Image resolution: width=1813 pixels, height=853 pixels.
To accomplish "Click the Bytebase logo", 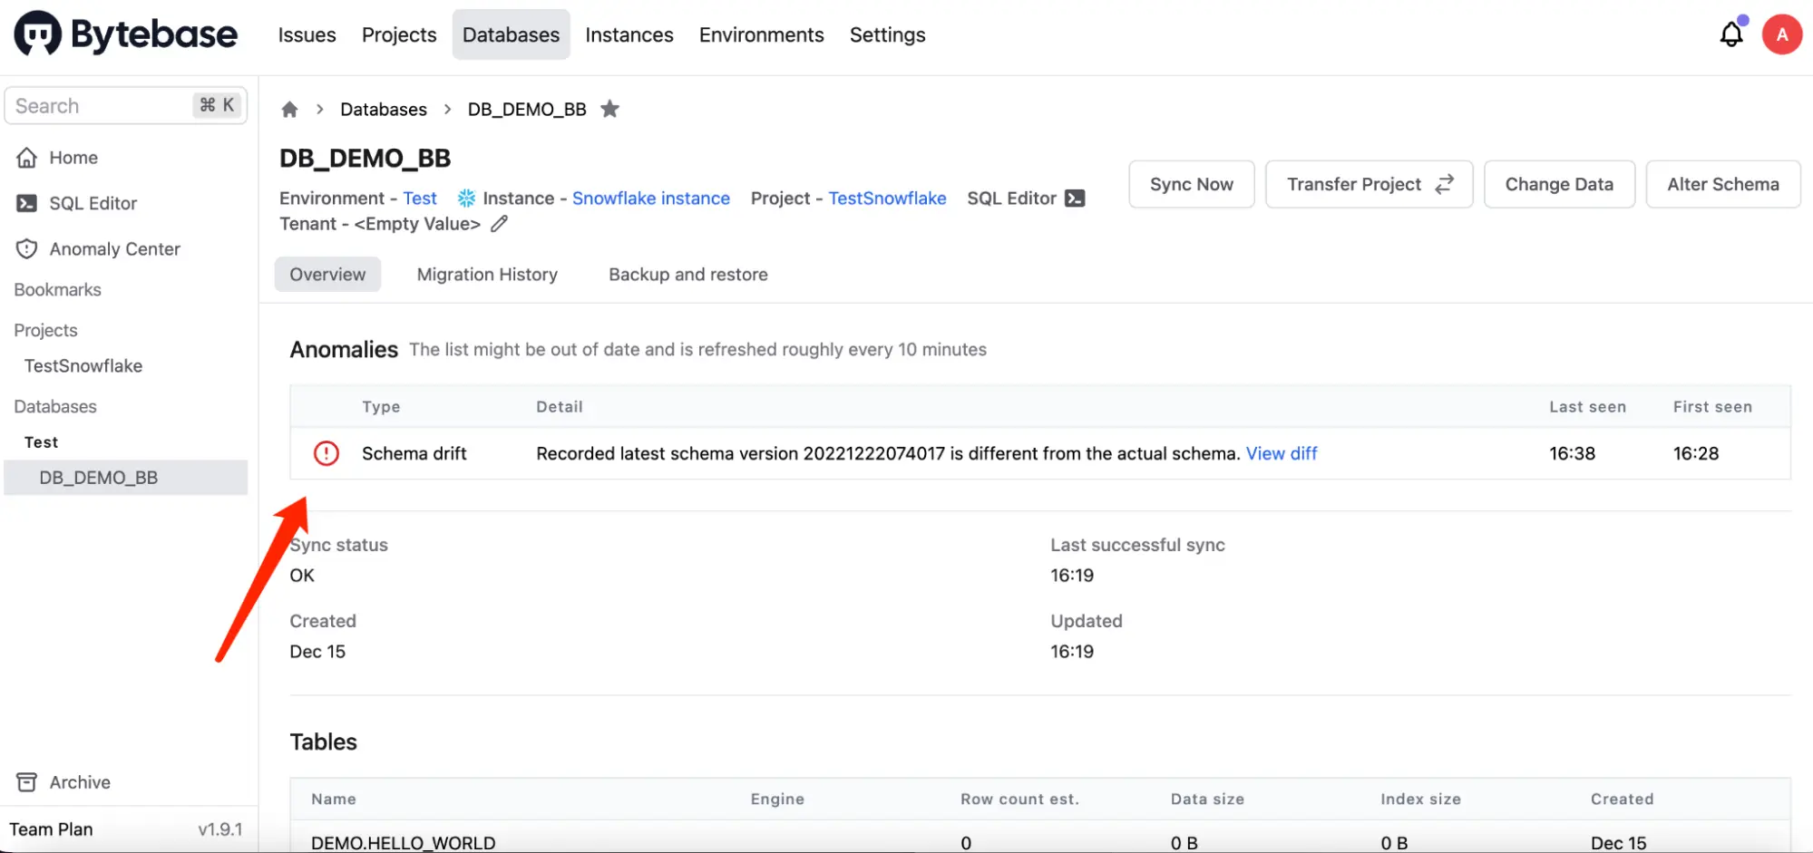I will point(126,34).
